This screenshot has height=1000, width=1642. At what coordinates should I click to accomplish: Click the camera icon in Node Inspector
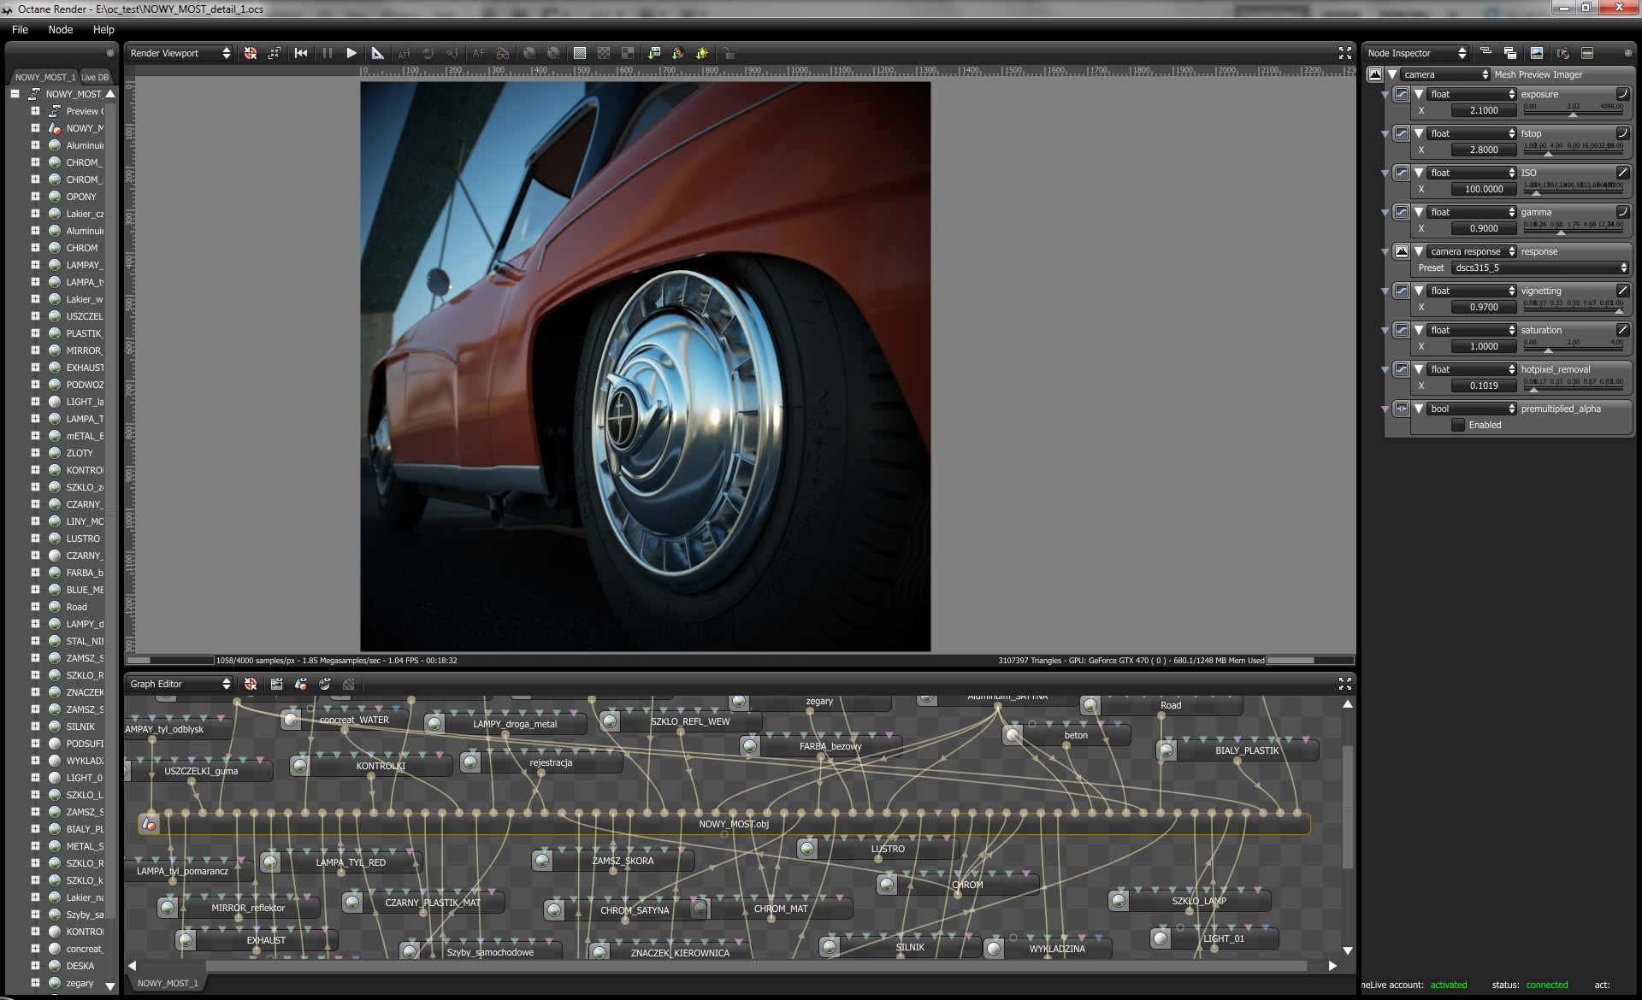coord(1563,53)
